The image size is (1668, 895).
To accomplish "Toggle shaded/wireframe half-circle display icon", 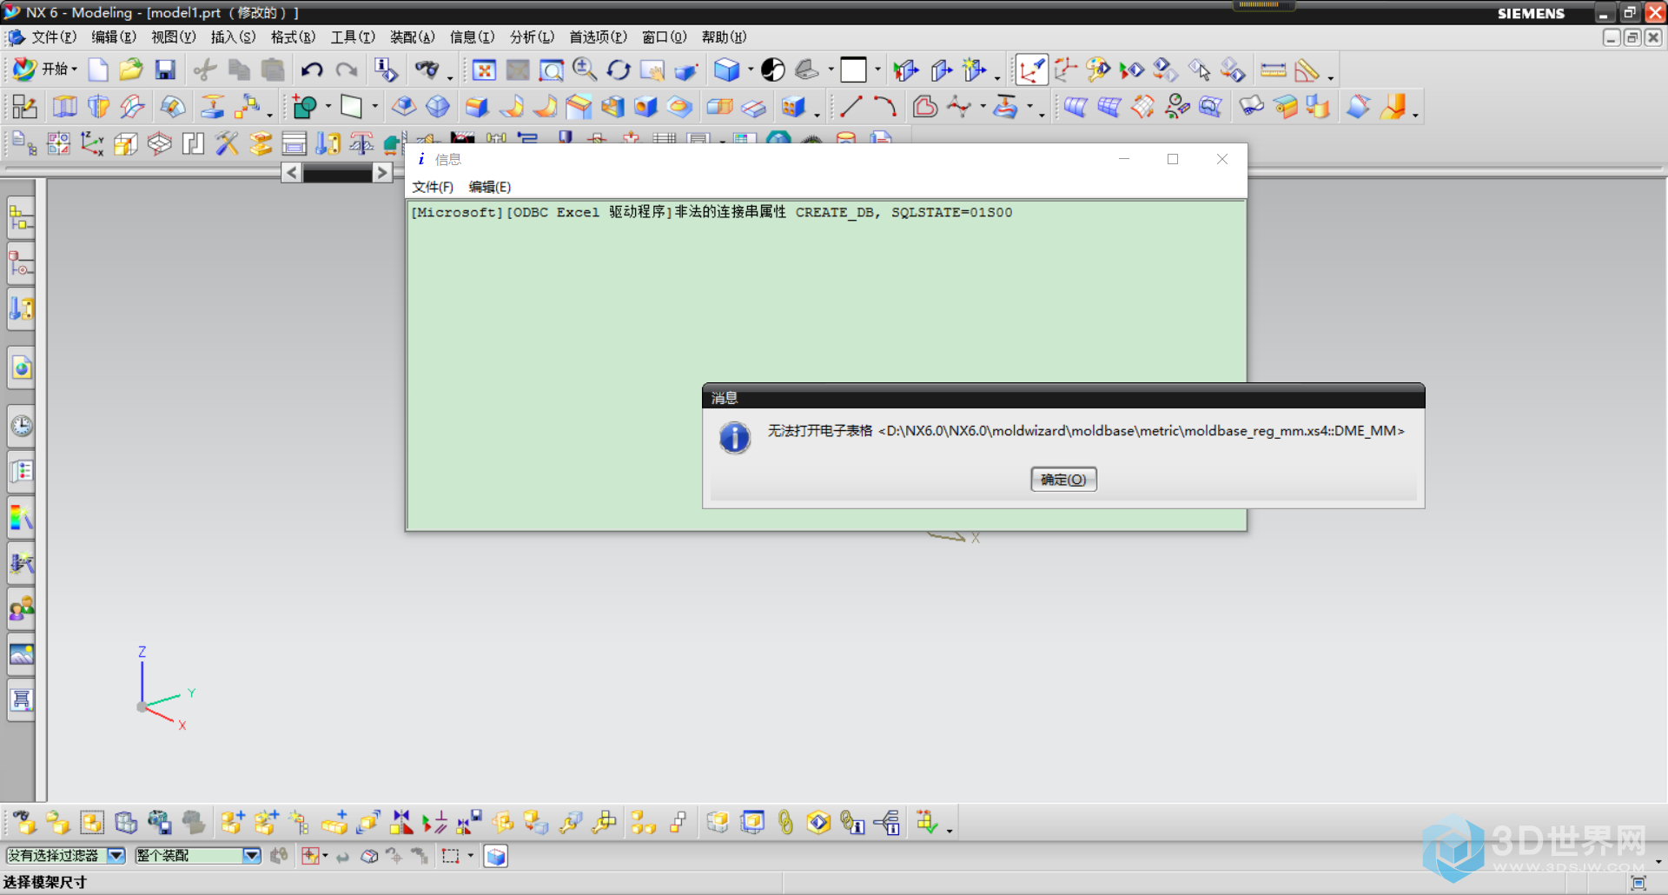I will [773, 70].
